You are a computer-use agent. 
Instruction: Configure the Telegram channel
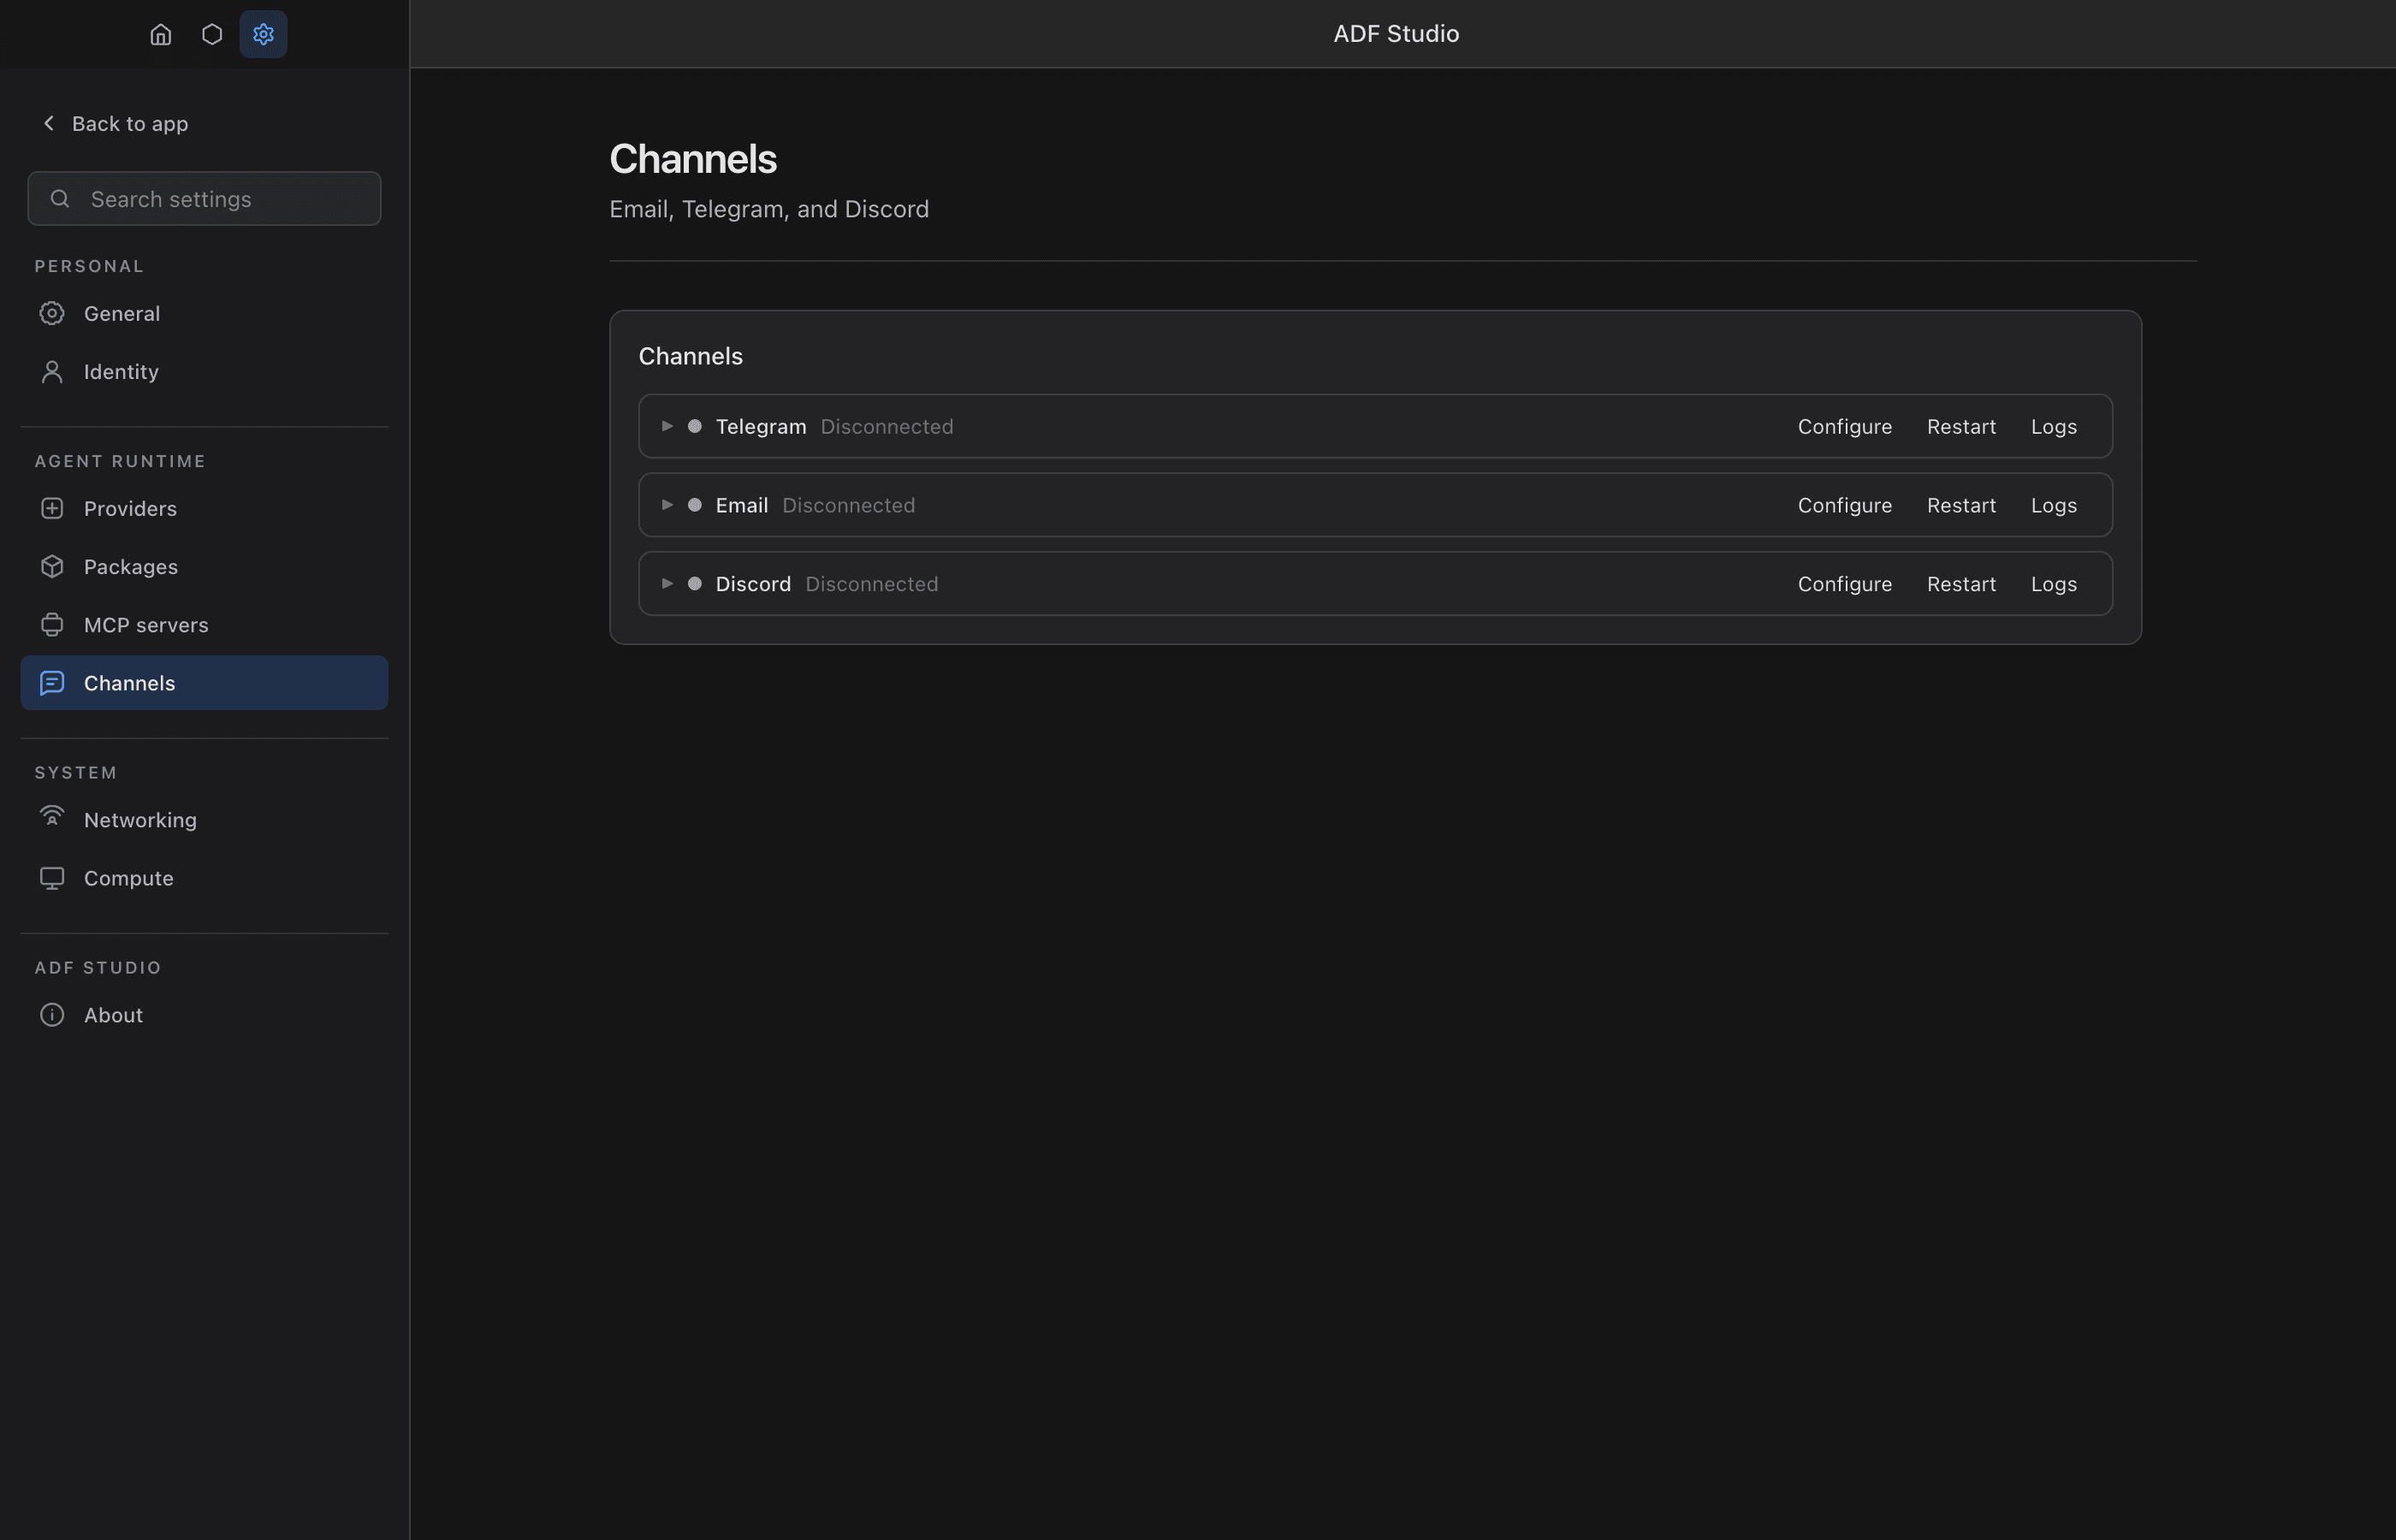pos(1844,427)
